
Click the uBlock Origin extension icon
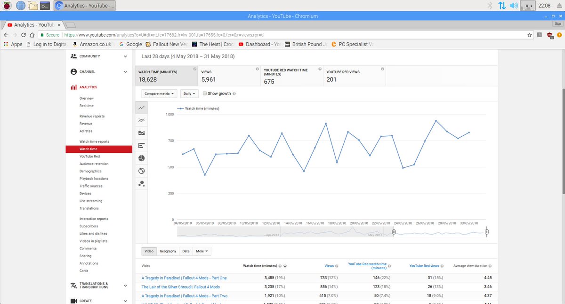pos(549,35)
